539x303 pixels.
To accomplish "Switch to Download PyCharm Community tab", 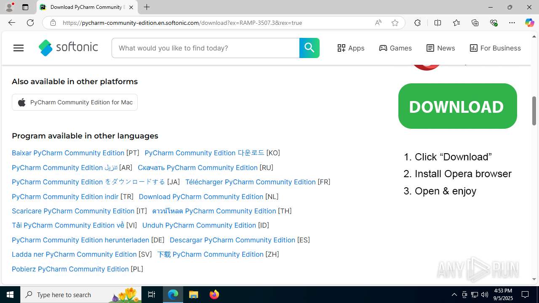I will (x=87, y=7).
